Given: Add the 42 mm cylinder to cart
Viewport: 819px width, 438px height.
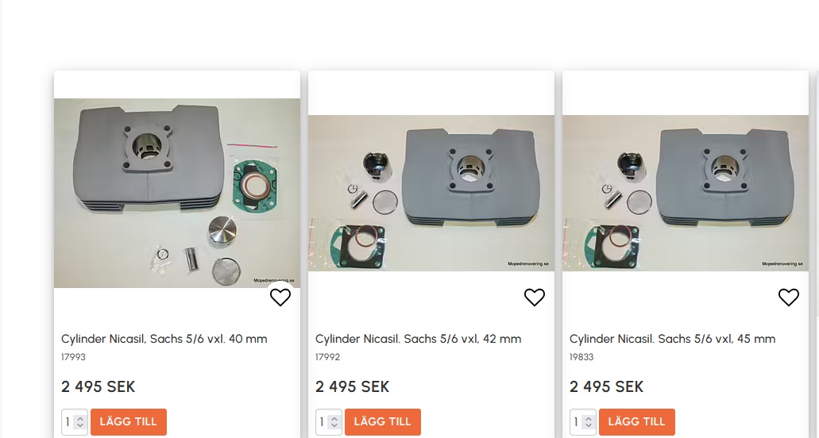Looking at the screenshot, I should coord(383,422).
